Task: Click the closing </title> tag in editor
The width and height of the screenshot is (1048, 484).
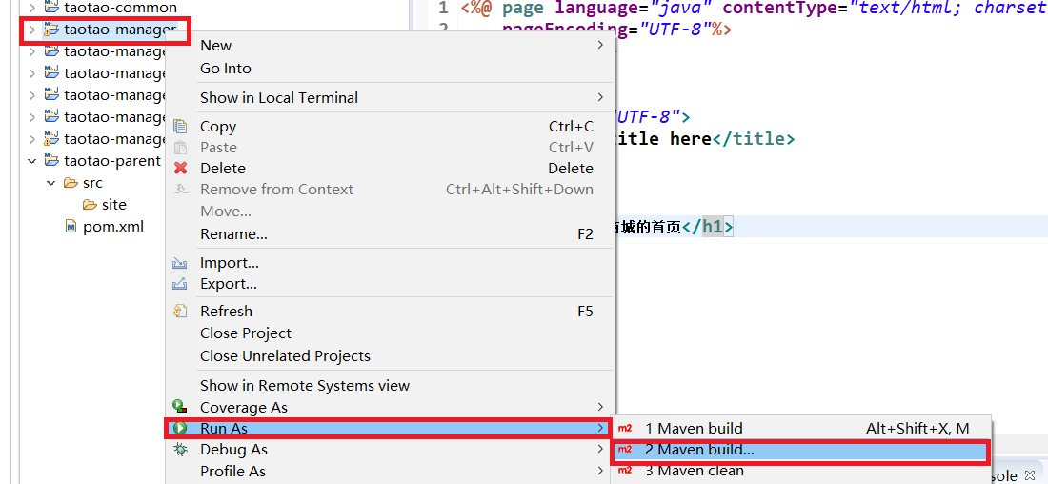Action: coord(754,138)
